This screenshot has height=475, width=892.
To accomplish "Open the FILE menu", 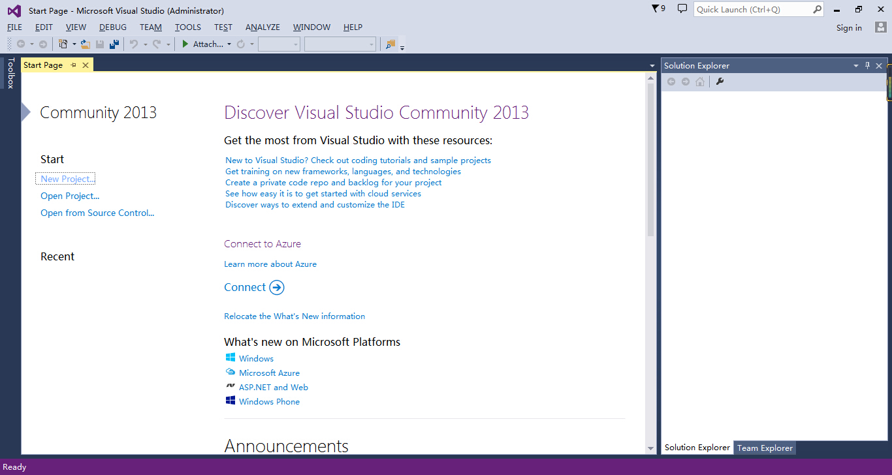I will tap(14, 27).
